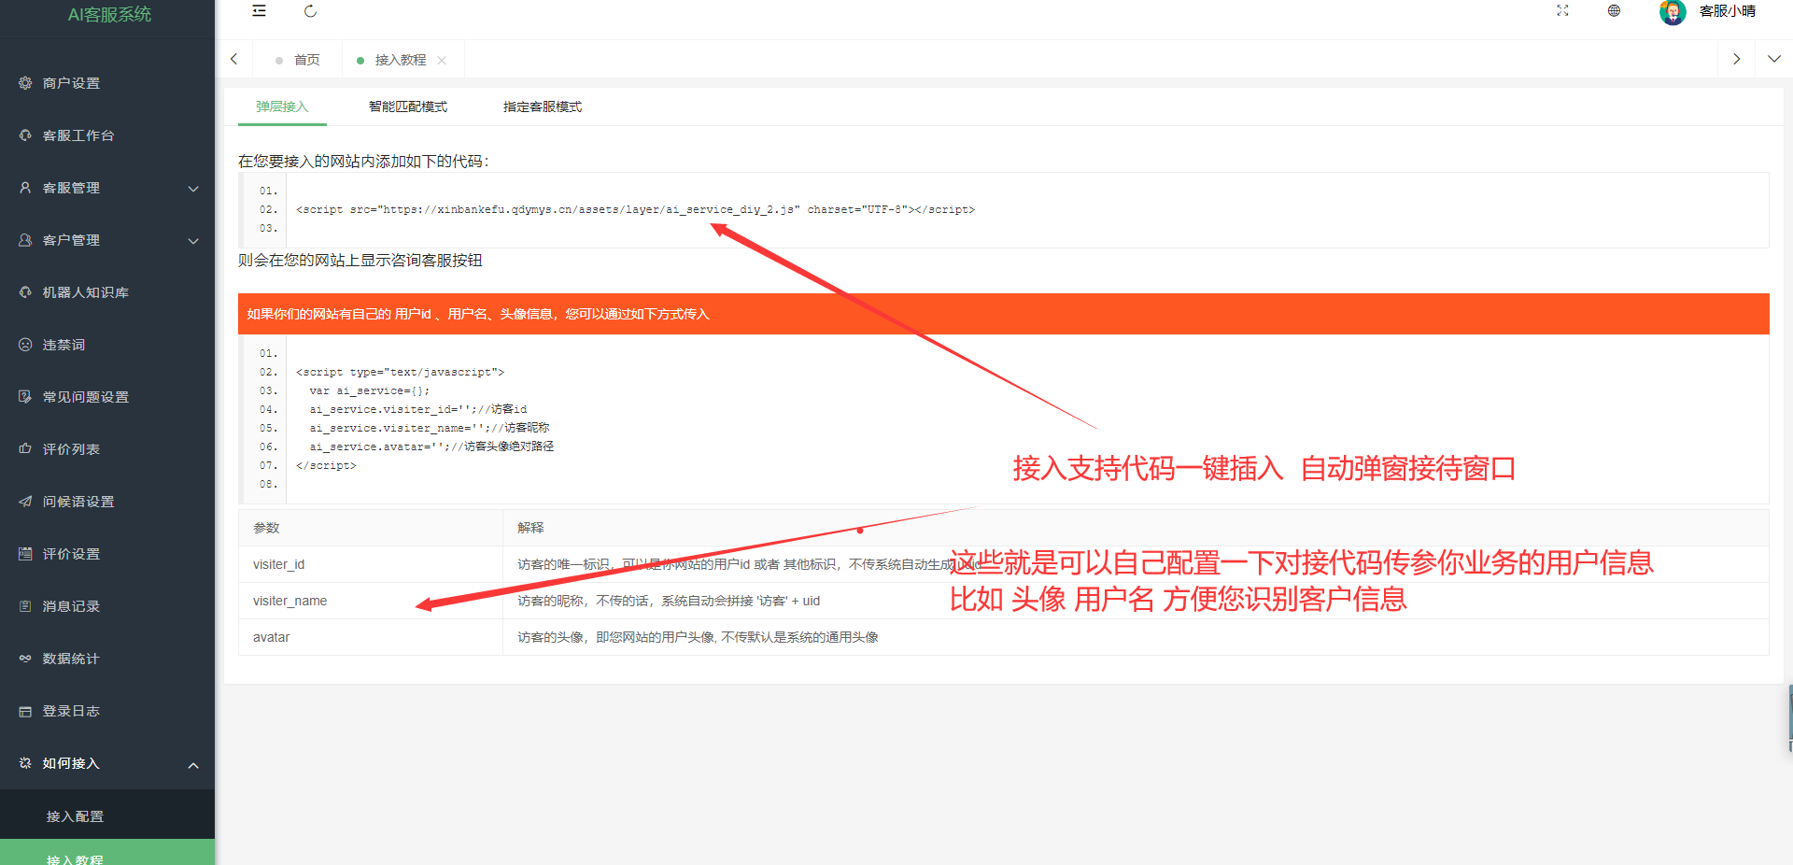Click the page refresh icon
The height and width of the screenshot is (865, 1793).
(x=311, y=11)
